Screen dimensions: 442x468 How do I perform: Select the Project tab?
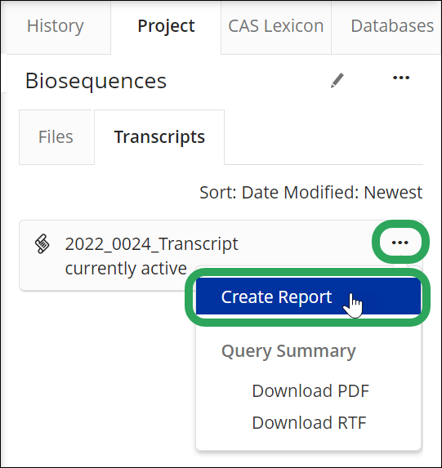[x=166, y=26]
